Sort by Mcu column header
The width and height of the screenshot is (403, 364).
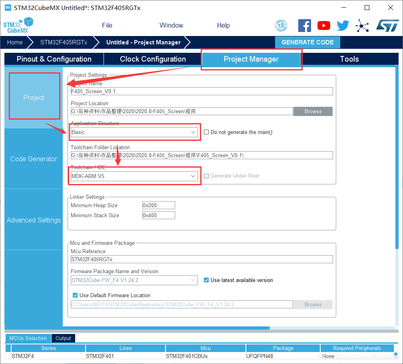click(205, 348)
